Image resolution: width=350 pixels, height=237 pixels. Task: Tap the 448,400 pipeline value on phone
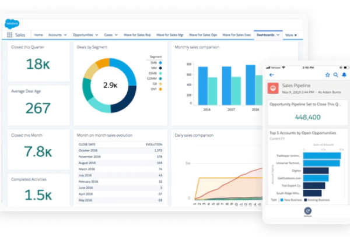(x=307, y=117)
